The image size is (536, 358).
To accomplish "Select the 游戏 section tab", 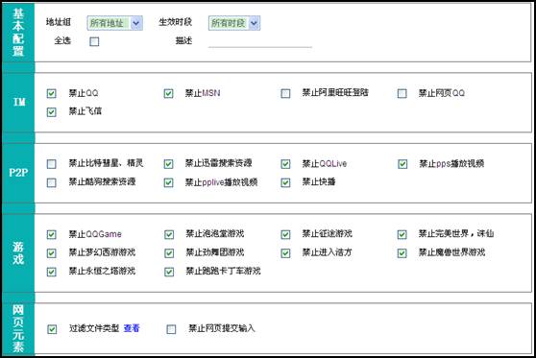I will [18, 252].
